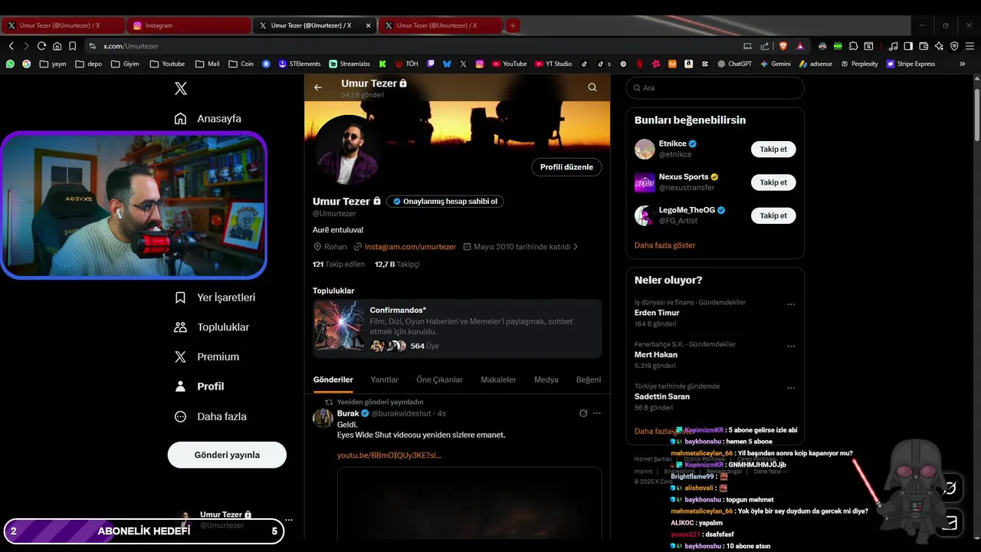
Task: Follow Etnikce with Takip et
Action: coord(773,149)
